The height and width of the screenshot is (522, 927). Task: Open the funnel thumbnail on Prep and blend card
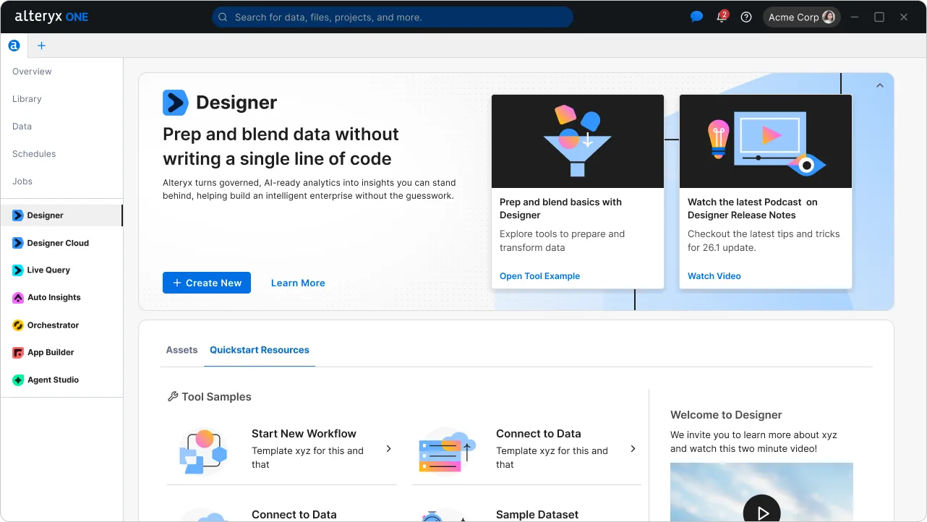578,142
